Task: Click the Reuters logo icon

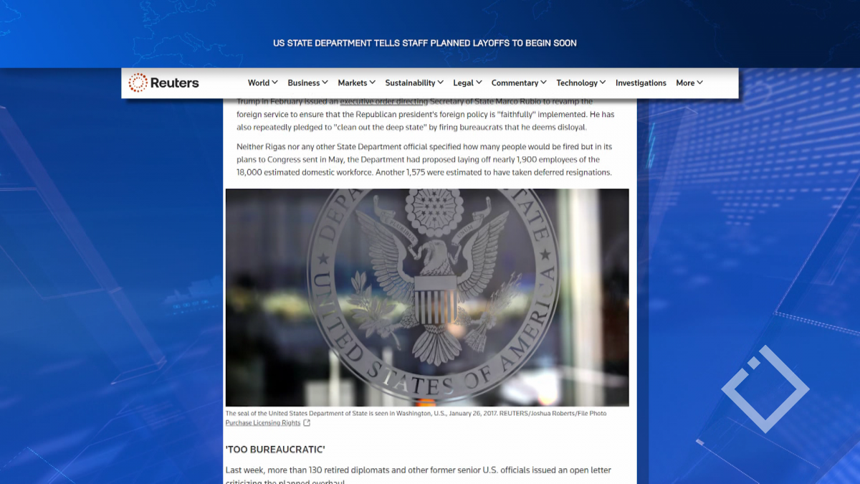Action: click(x=138, y=82)
